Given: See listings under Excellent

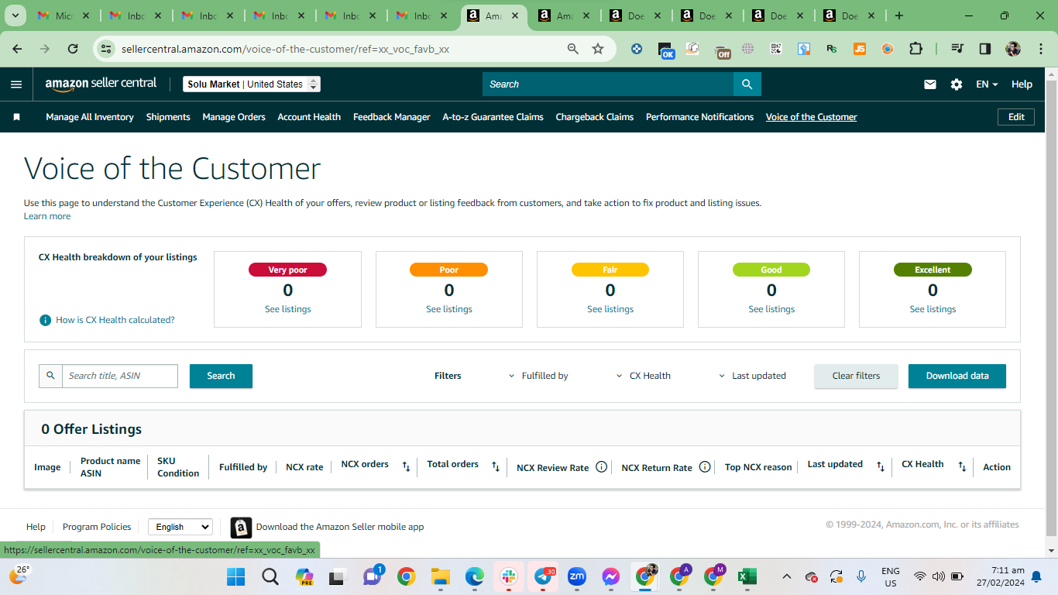Looking at the screenshot, I should tap(933, 309).
